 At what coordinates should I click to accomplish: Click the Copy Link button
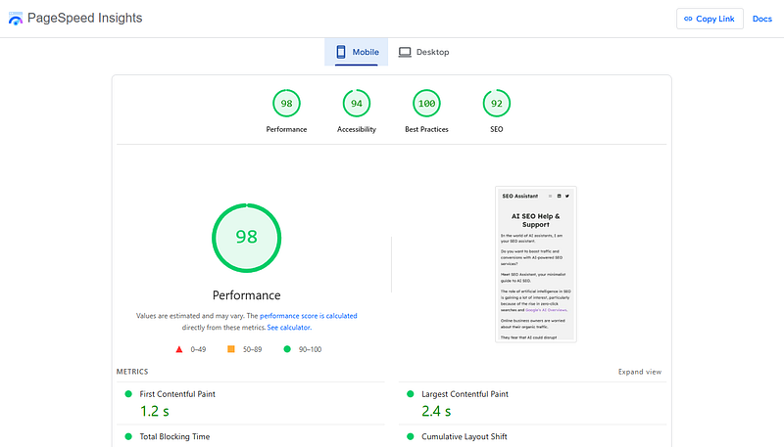[x=710, y=19]
